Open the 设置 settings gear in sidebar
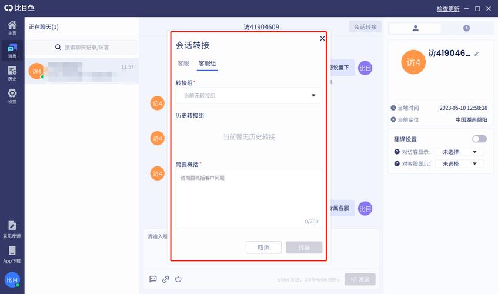498x294 pixels. coord(12,96)
